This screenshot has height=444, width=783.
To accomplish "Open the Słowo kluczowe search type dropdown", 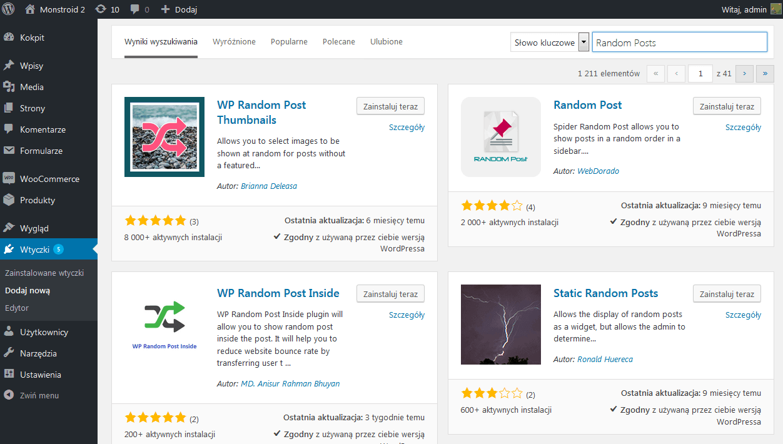I will pyautogui.click(x=550, y=43).
